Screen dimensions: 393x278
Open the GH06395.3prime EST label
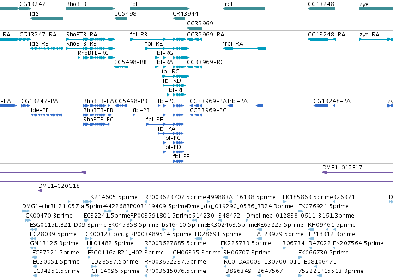(197, 253)
